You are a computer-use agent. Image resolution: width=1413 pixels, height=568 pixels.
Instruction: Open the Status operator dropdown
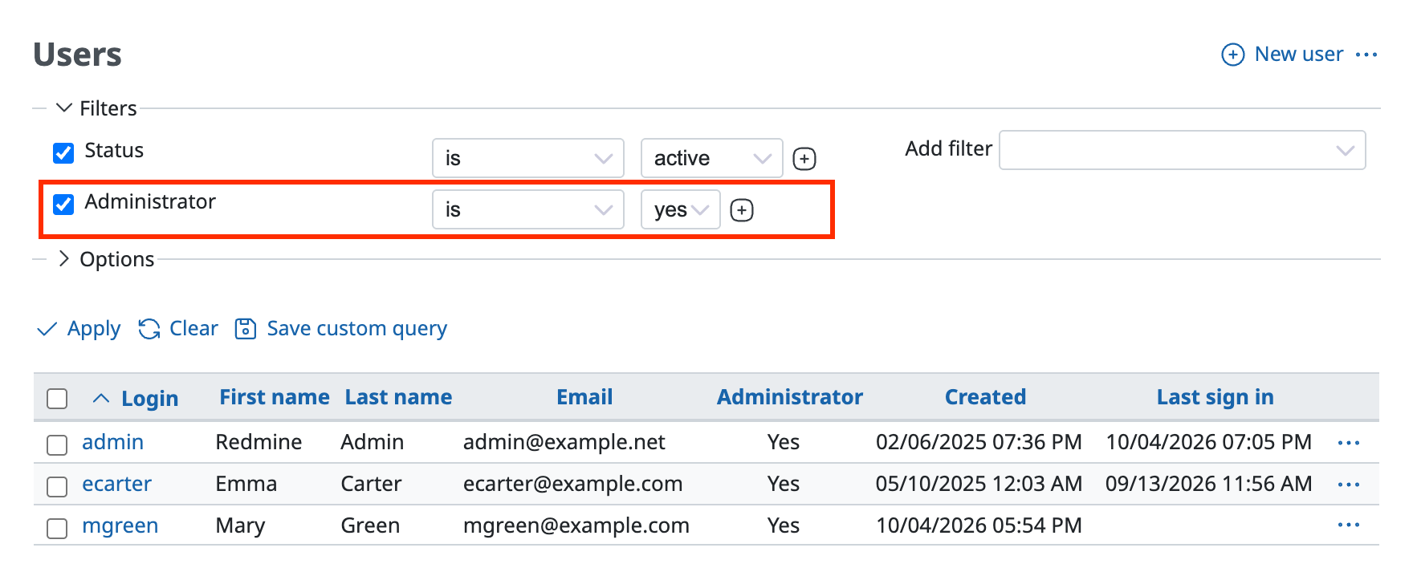(x=528, y=158)
